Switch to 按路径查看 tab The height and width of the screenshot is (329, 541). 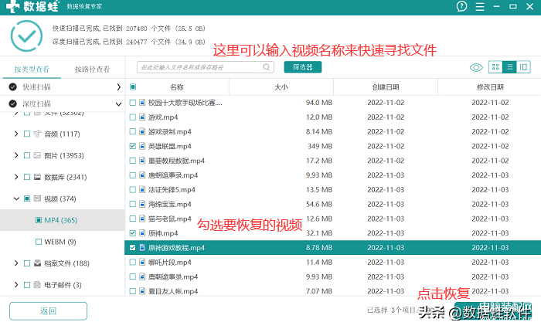pyautogui.click(x=92, y=70)
